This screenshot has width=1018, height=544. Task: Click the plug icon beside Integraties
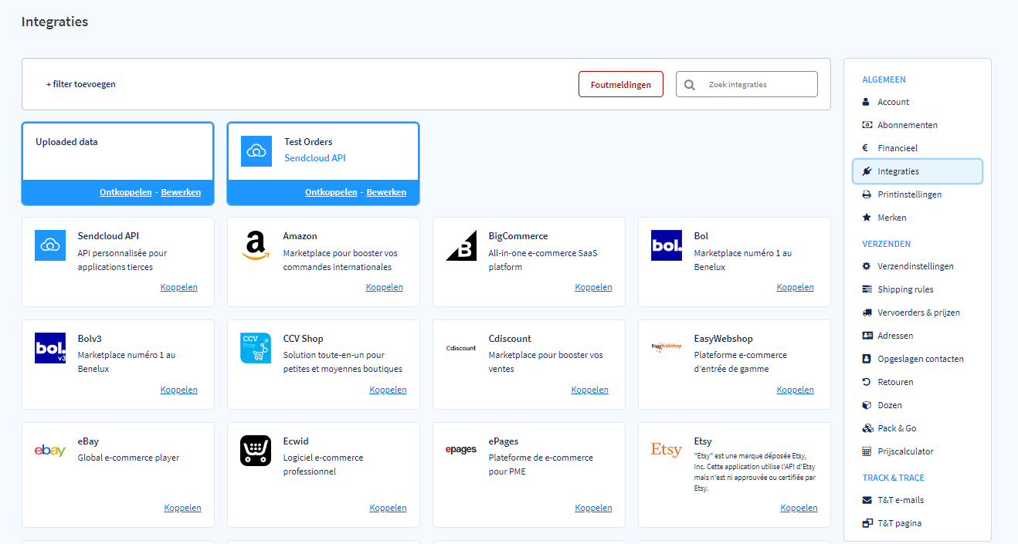(x=867, y=171)
